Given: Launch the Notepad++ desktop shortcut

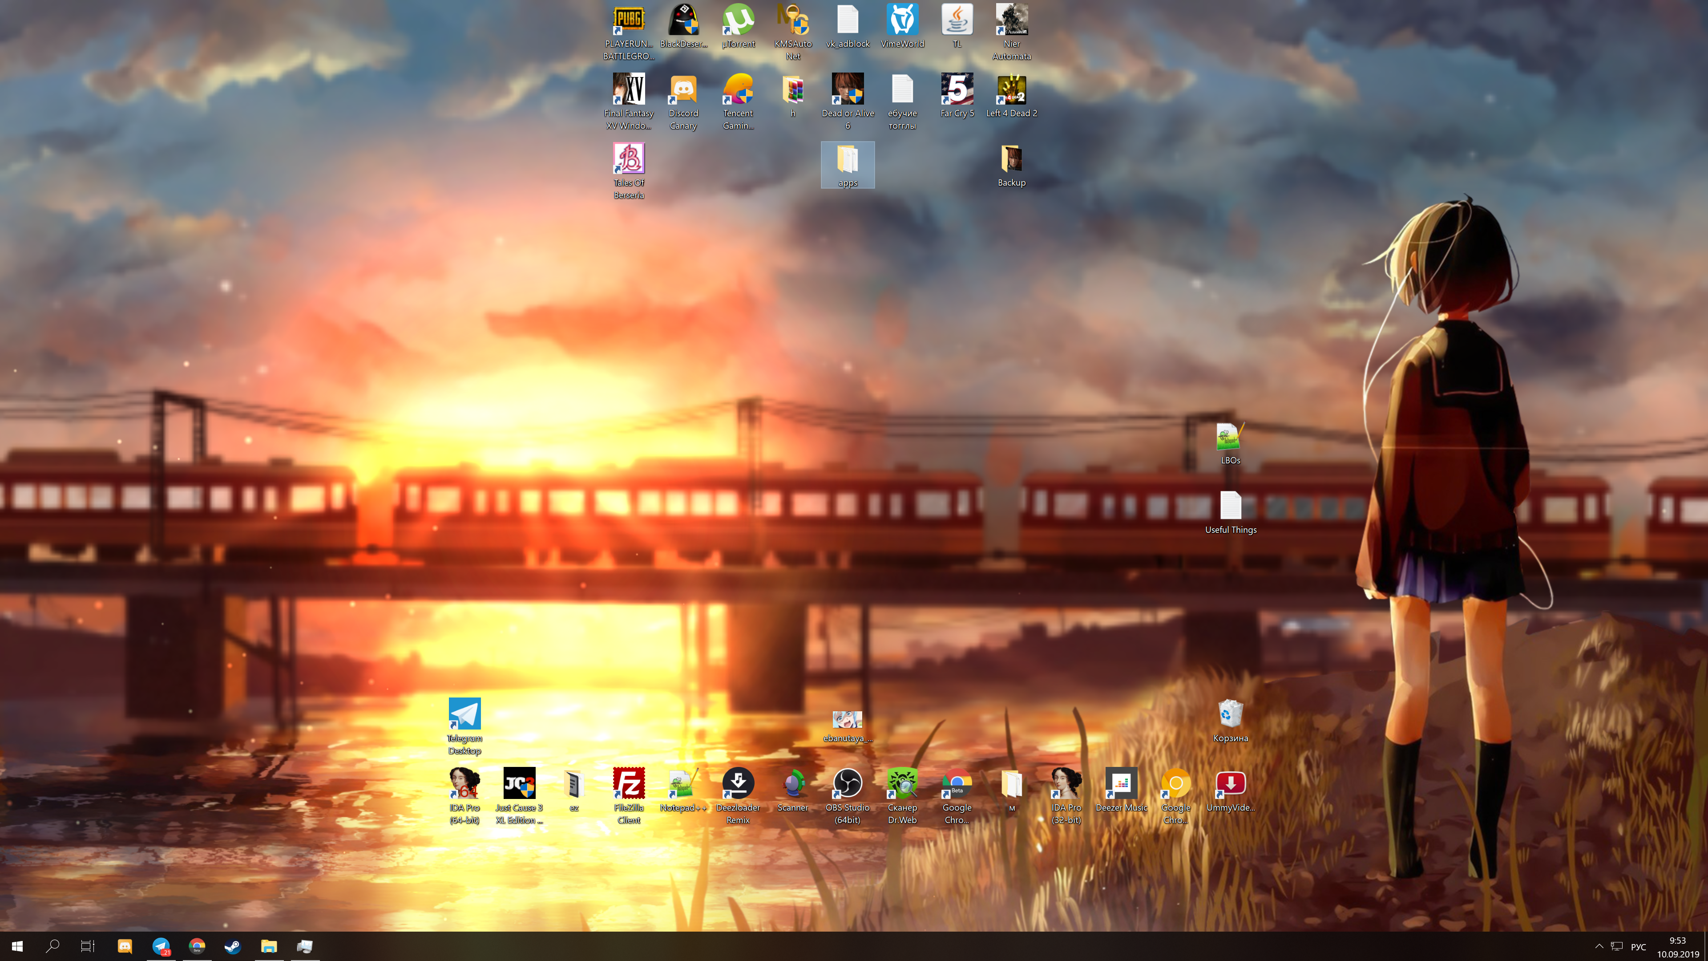Looking at the screenshot, I should tap(683, 790).
